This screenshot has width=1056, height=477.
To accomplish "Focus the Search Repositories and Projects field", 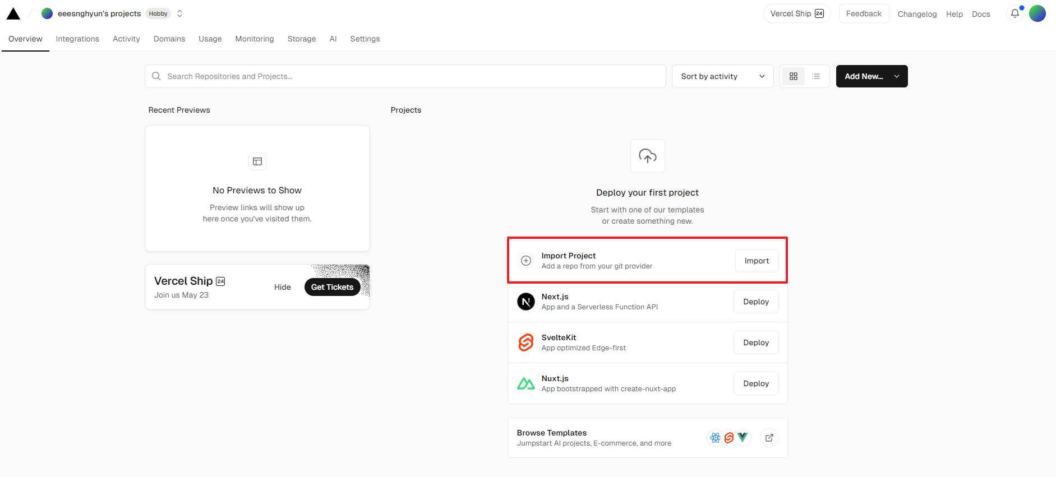I will [405, 76].
